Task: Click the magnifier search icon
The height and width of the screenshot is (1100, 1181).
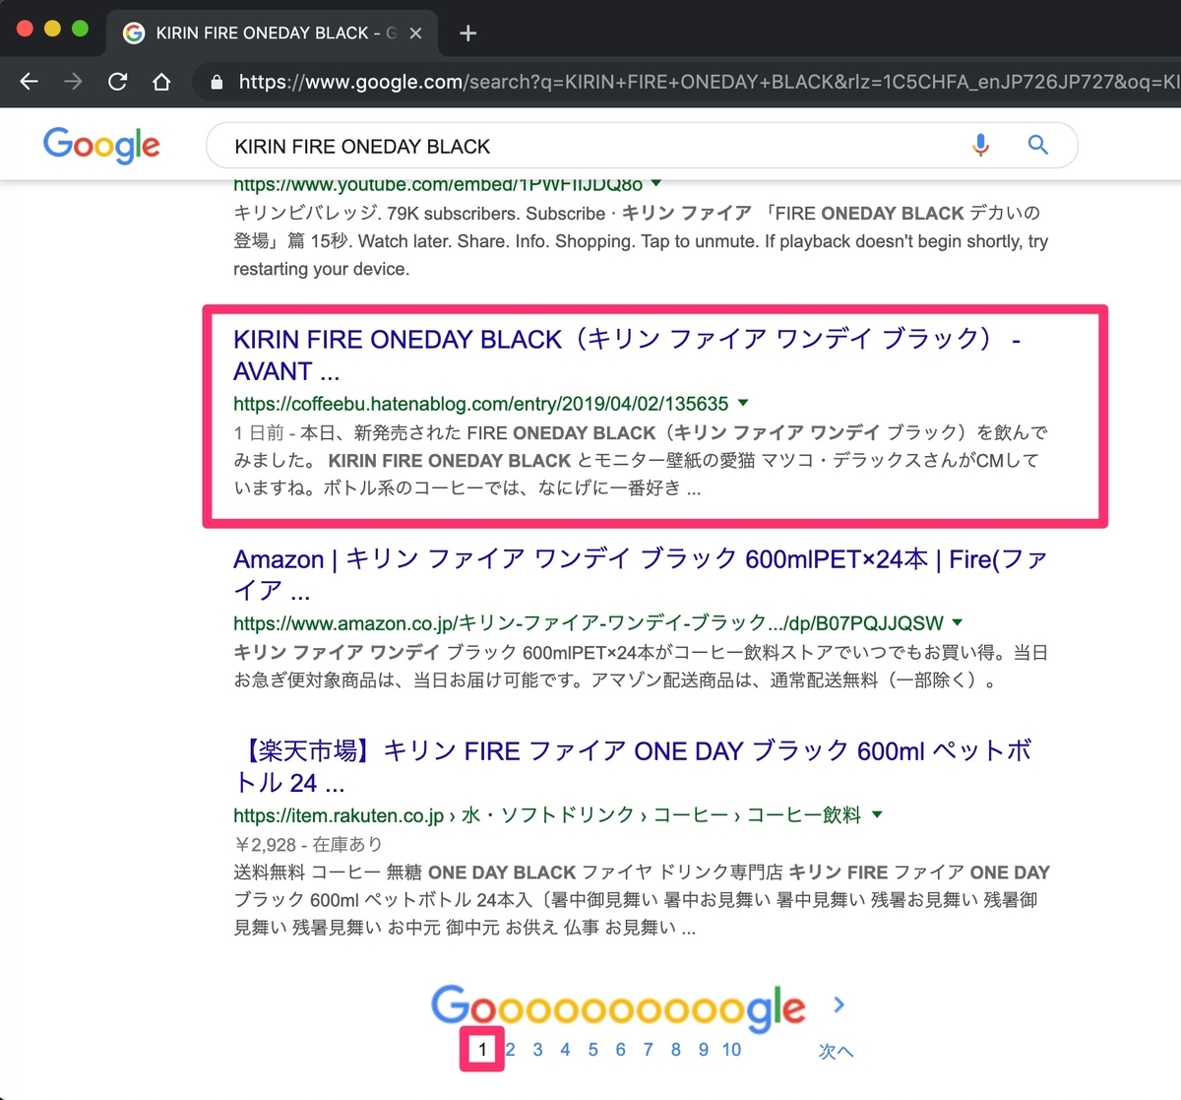Action: click(x=1037, y=145)
